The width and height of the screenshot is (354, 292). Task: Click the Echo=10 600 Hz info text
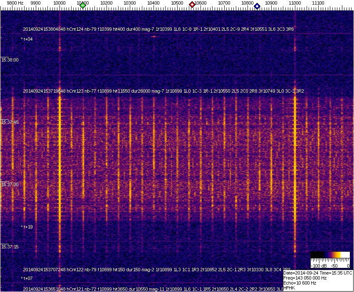click(x=300, y=283)
